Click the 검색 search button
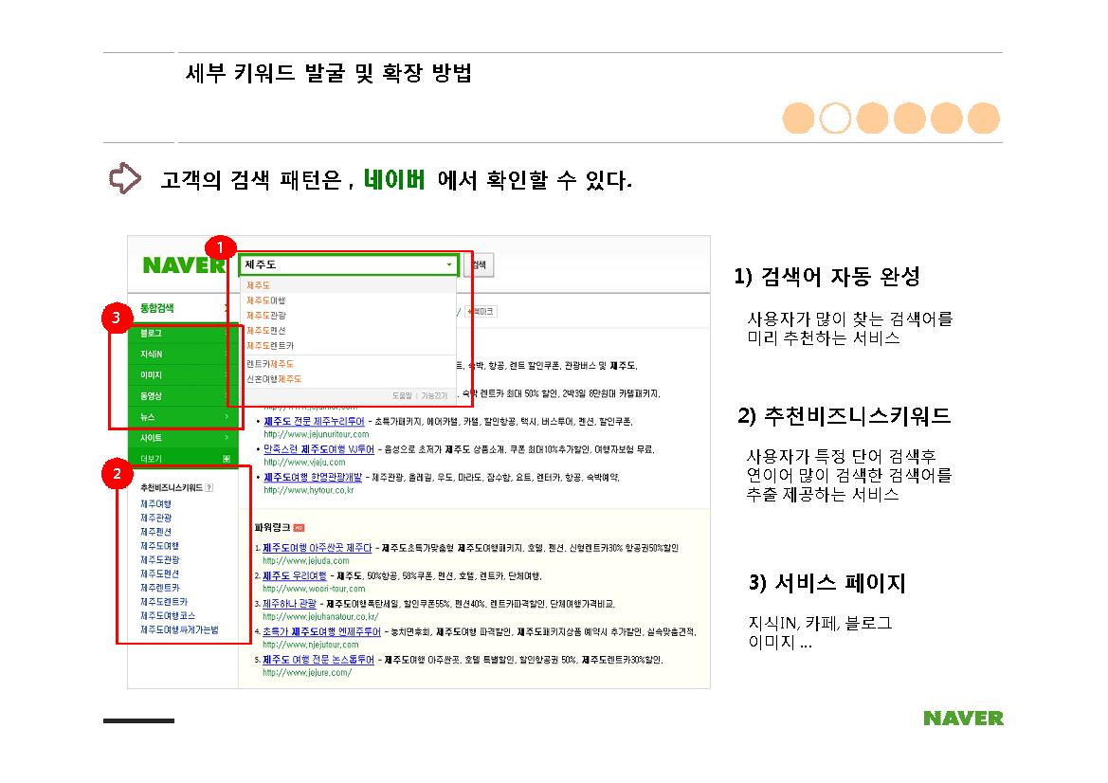1108x783 pixels. 480,265
